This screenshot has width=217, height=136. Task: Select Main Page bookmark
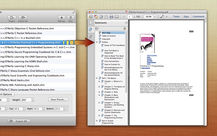click(106, 33)
